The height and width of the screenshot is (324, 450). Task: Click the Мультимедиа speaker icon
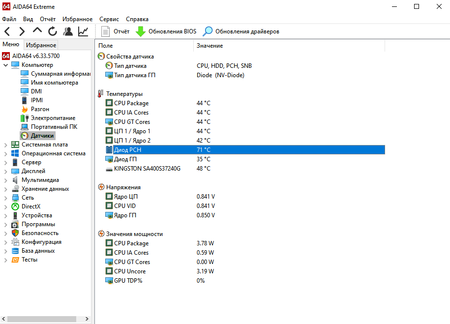pos(15,180)
